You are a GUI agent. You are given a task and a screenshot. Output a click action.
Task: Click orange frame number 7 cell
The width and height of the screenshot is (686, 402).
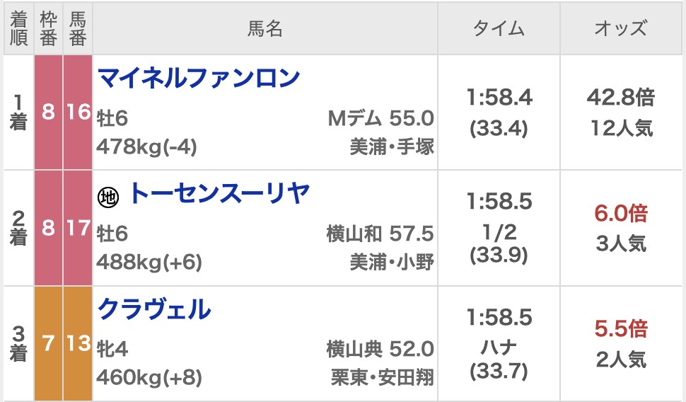click(48, 343)
